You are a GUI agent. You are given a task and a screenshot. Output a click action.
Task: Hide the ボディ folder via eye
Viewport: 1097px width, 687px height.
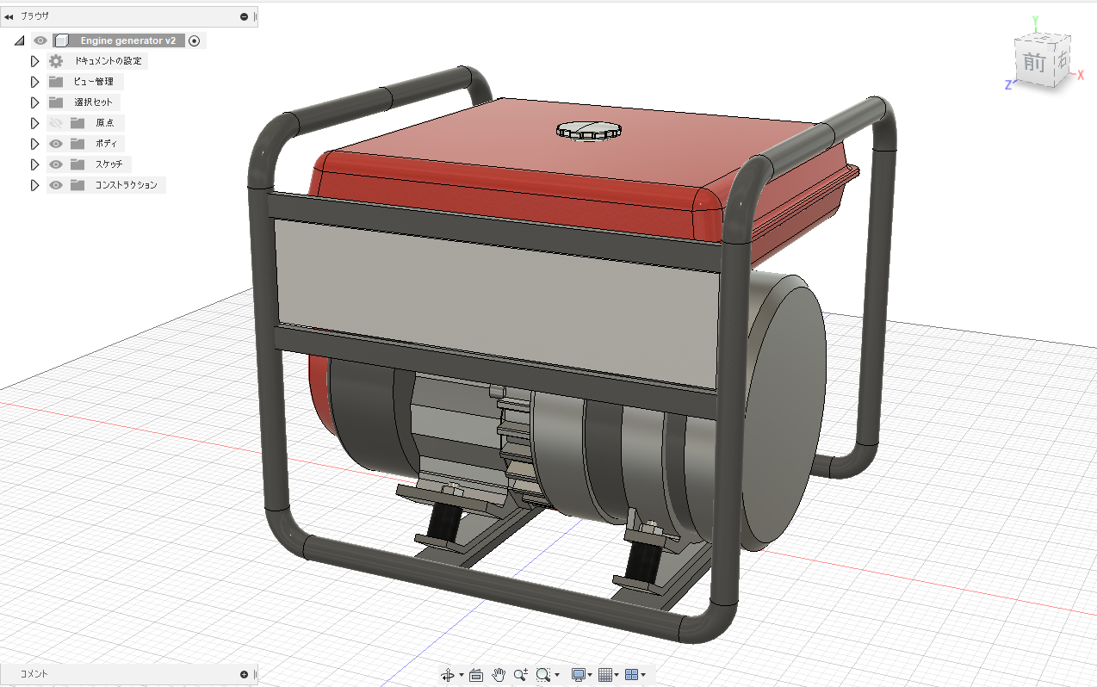point(56,144)
